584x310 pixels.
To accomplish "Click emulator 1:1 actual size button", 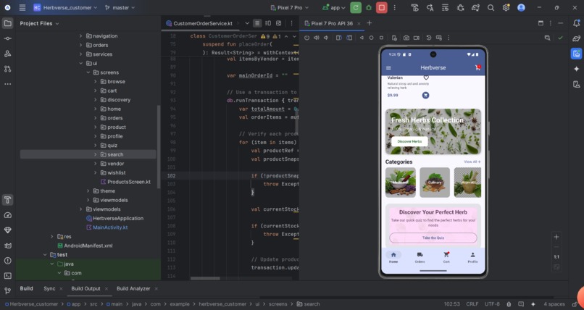I will 556,257.
